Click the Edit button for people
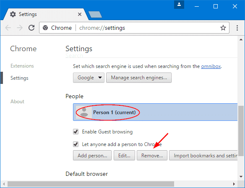Viewport: 245px width, 188px height. [x=124, y=156]
